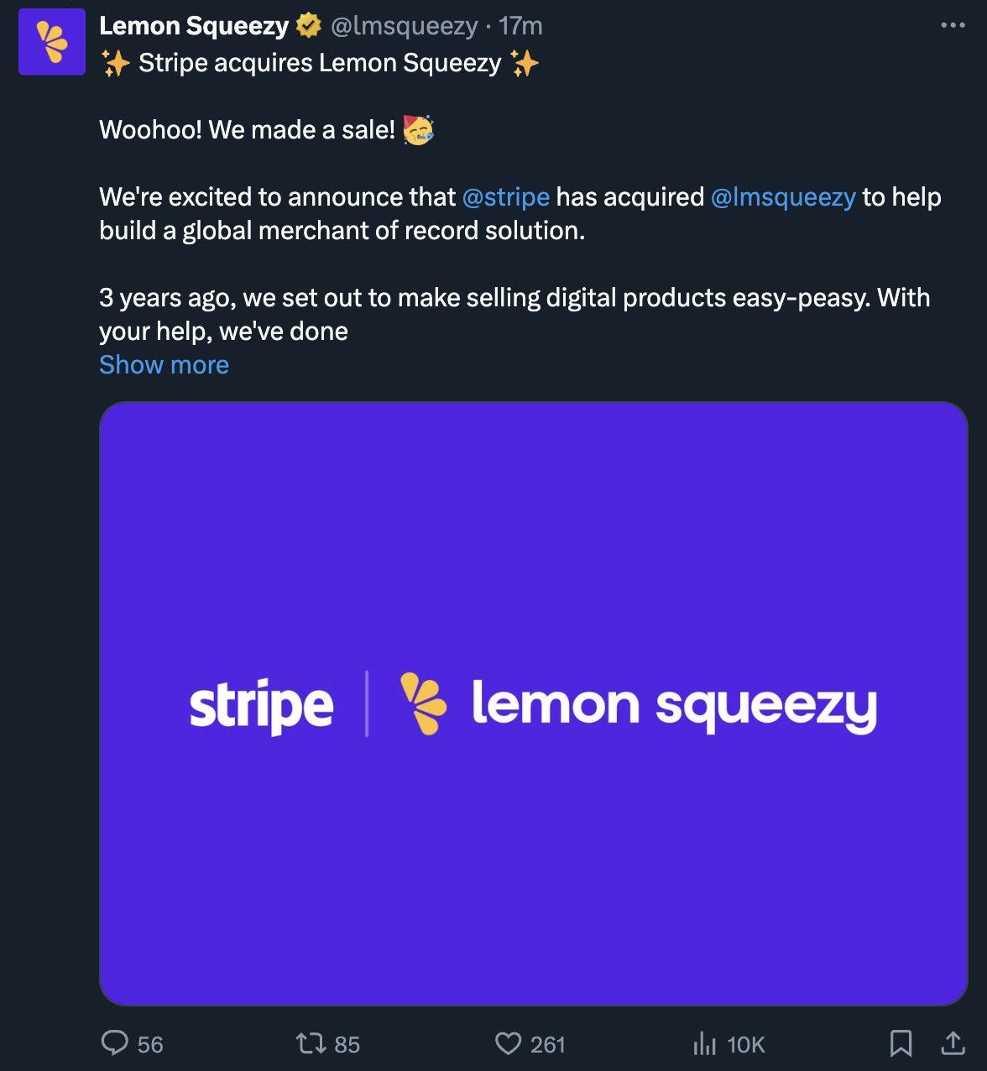Viewport: 987px width, 1071px height.
Task: Click the gold verified badge
Action: [x=309, y=26]
